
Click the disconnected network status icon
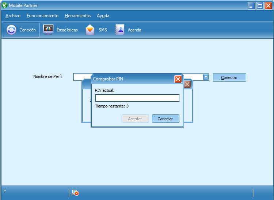(75, 193)
